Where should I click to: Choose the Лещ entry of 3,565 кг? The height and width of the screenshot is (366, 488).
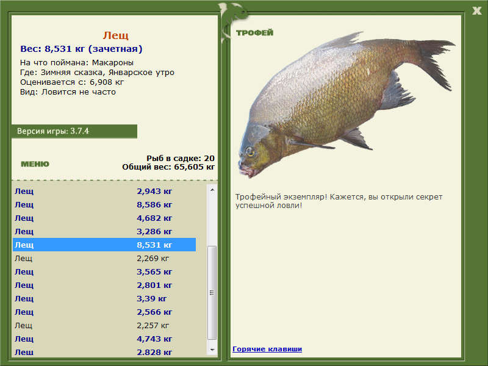(104, 271)
